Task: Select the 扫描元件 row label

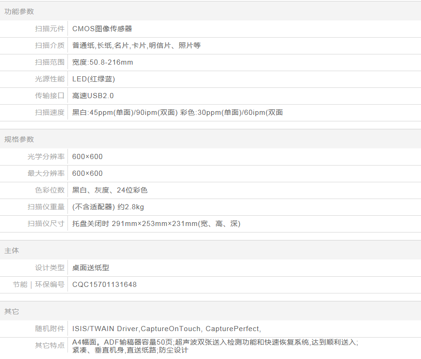Action: (x=50, y=29)
